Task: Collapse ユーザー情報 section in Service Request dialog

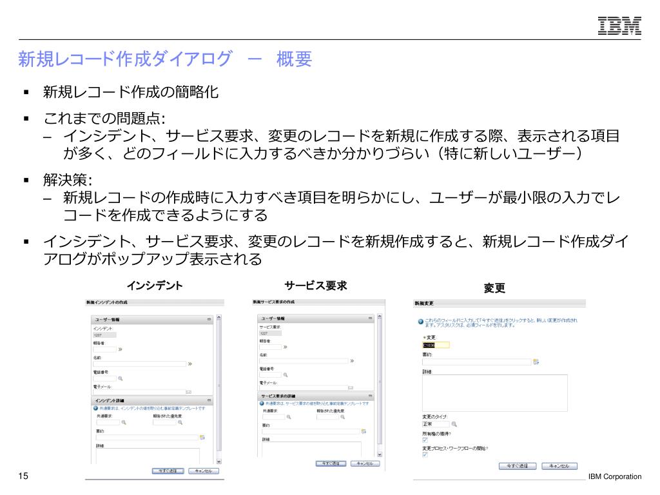Action: pyautogui.click(x=371, y=318)
